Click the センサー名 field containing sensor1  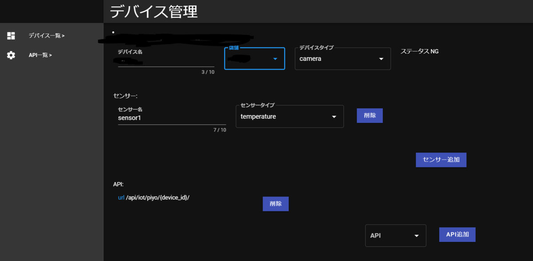[x=172, y=118]
